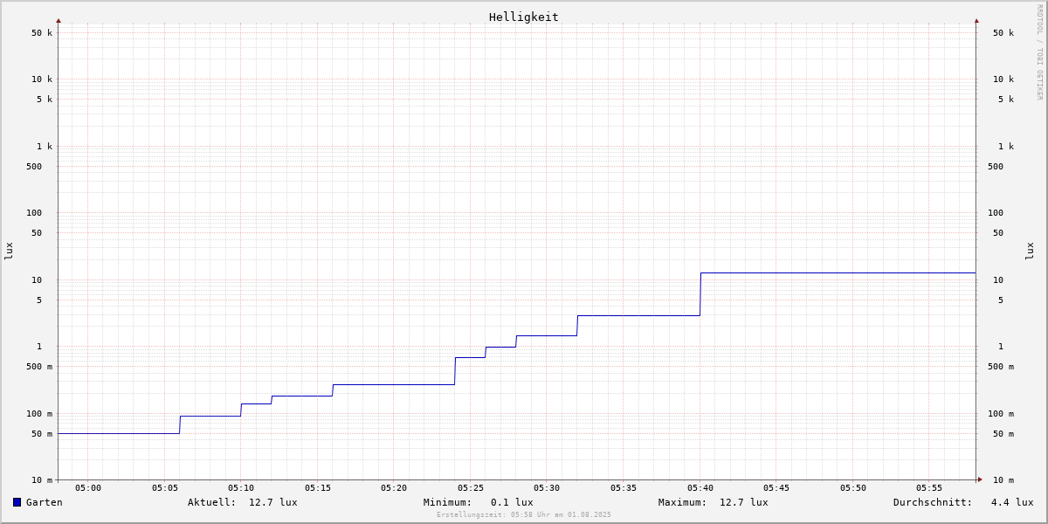Click the 05:45 time axis label
This screenshot has height=524, width=1048.
click(776, 487)
